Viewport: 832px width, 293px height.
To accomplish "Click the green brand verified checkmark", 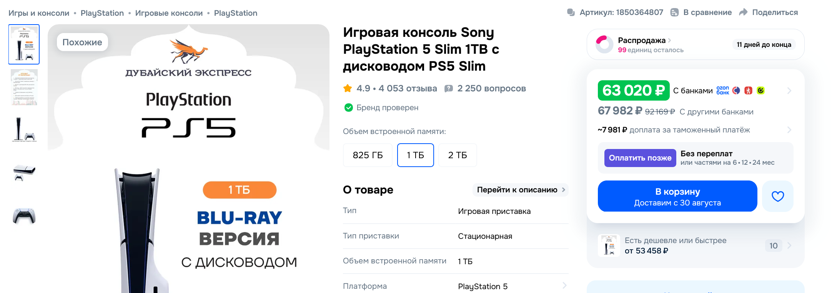I will 348,108.
